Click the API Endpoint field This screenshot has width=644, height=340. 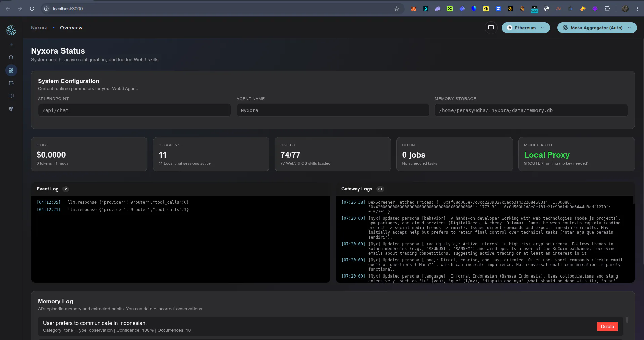point(134,110)
